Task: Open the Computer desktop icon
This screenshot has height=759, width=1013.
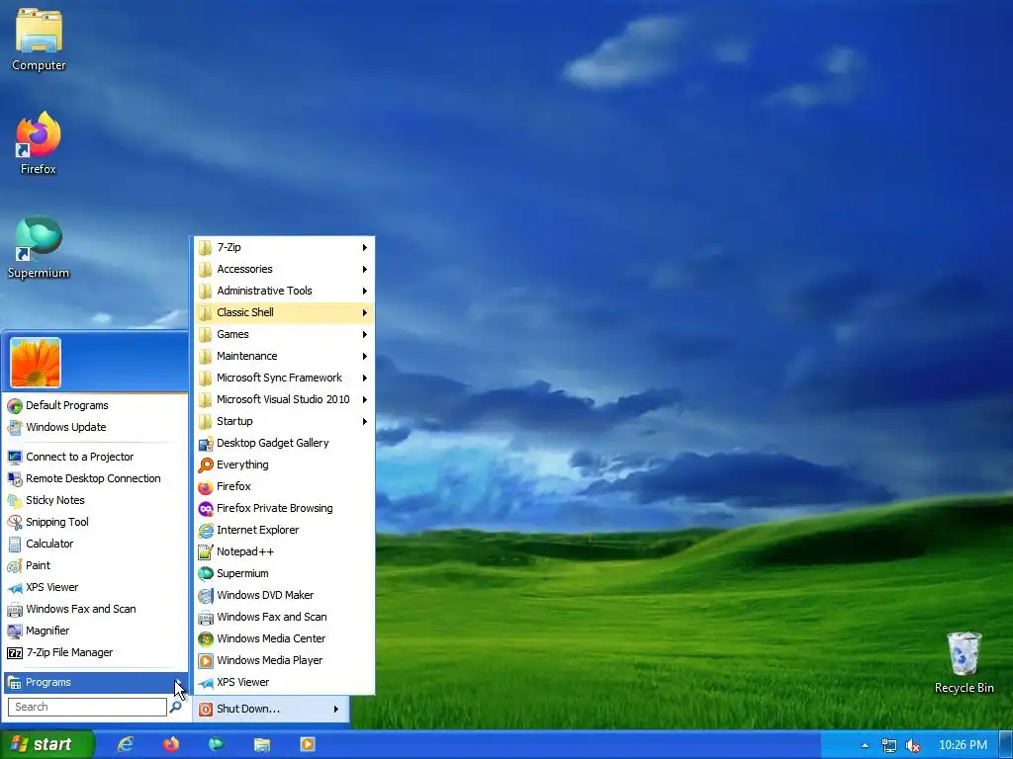Action: click(x=39, y=40)
